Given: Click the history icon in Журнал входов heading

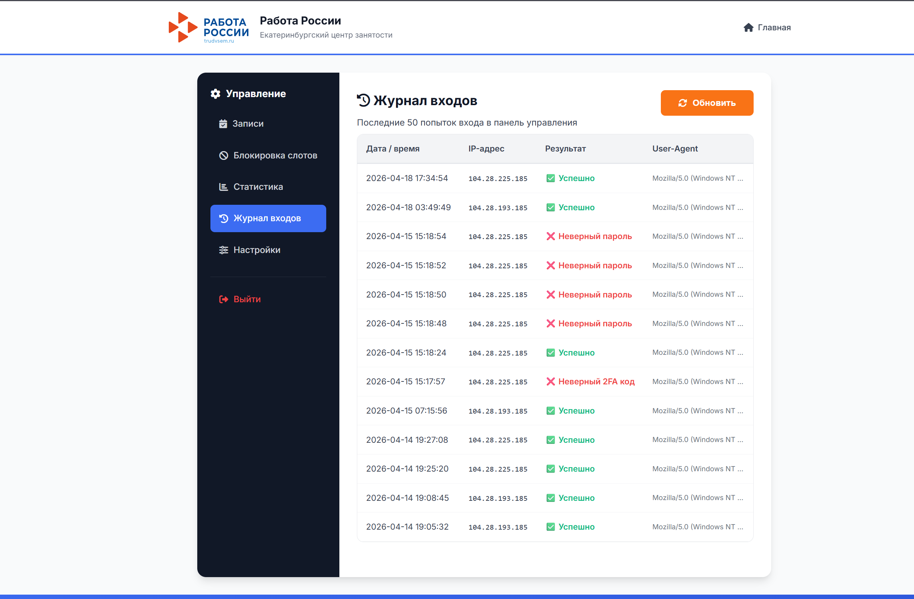Looking at the screenshot, I should click(363, 100).
